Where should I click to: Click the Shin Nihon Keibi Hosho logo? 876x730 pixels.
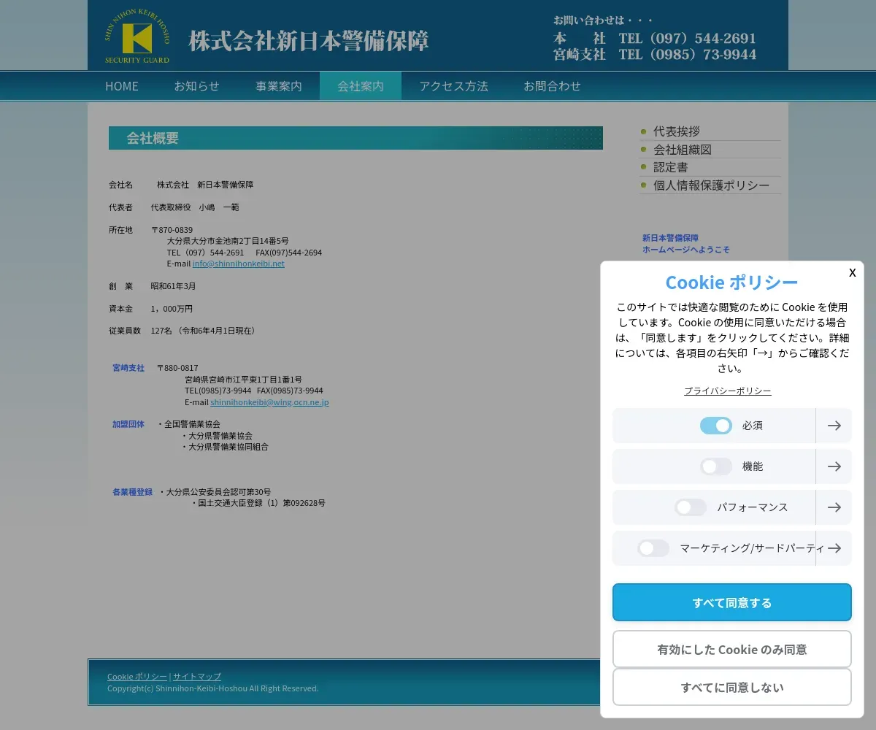tap(137, 36)
